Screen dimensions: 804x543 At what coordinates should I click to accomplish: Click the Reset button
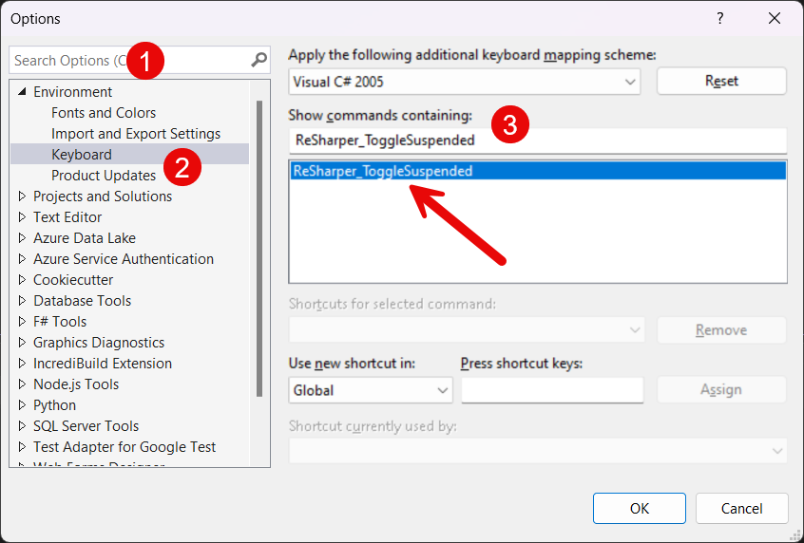[x=721, y=81]
